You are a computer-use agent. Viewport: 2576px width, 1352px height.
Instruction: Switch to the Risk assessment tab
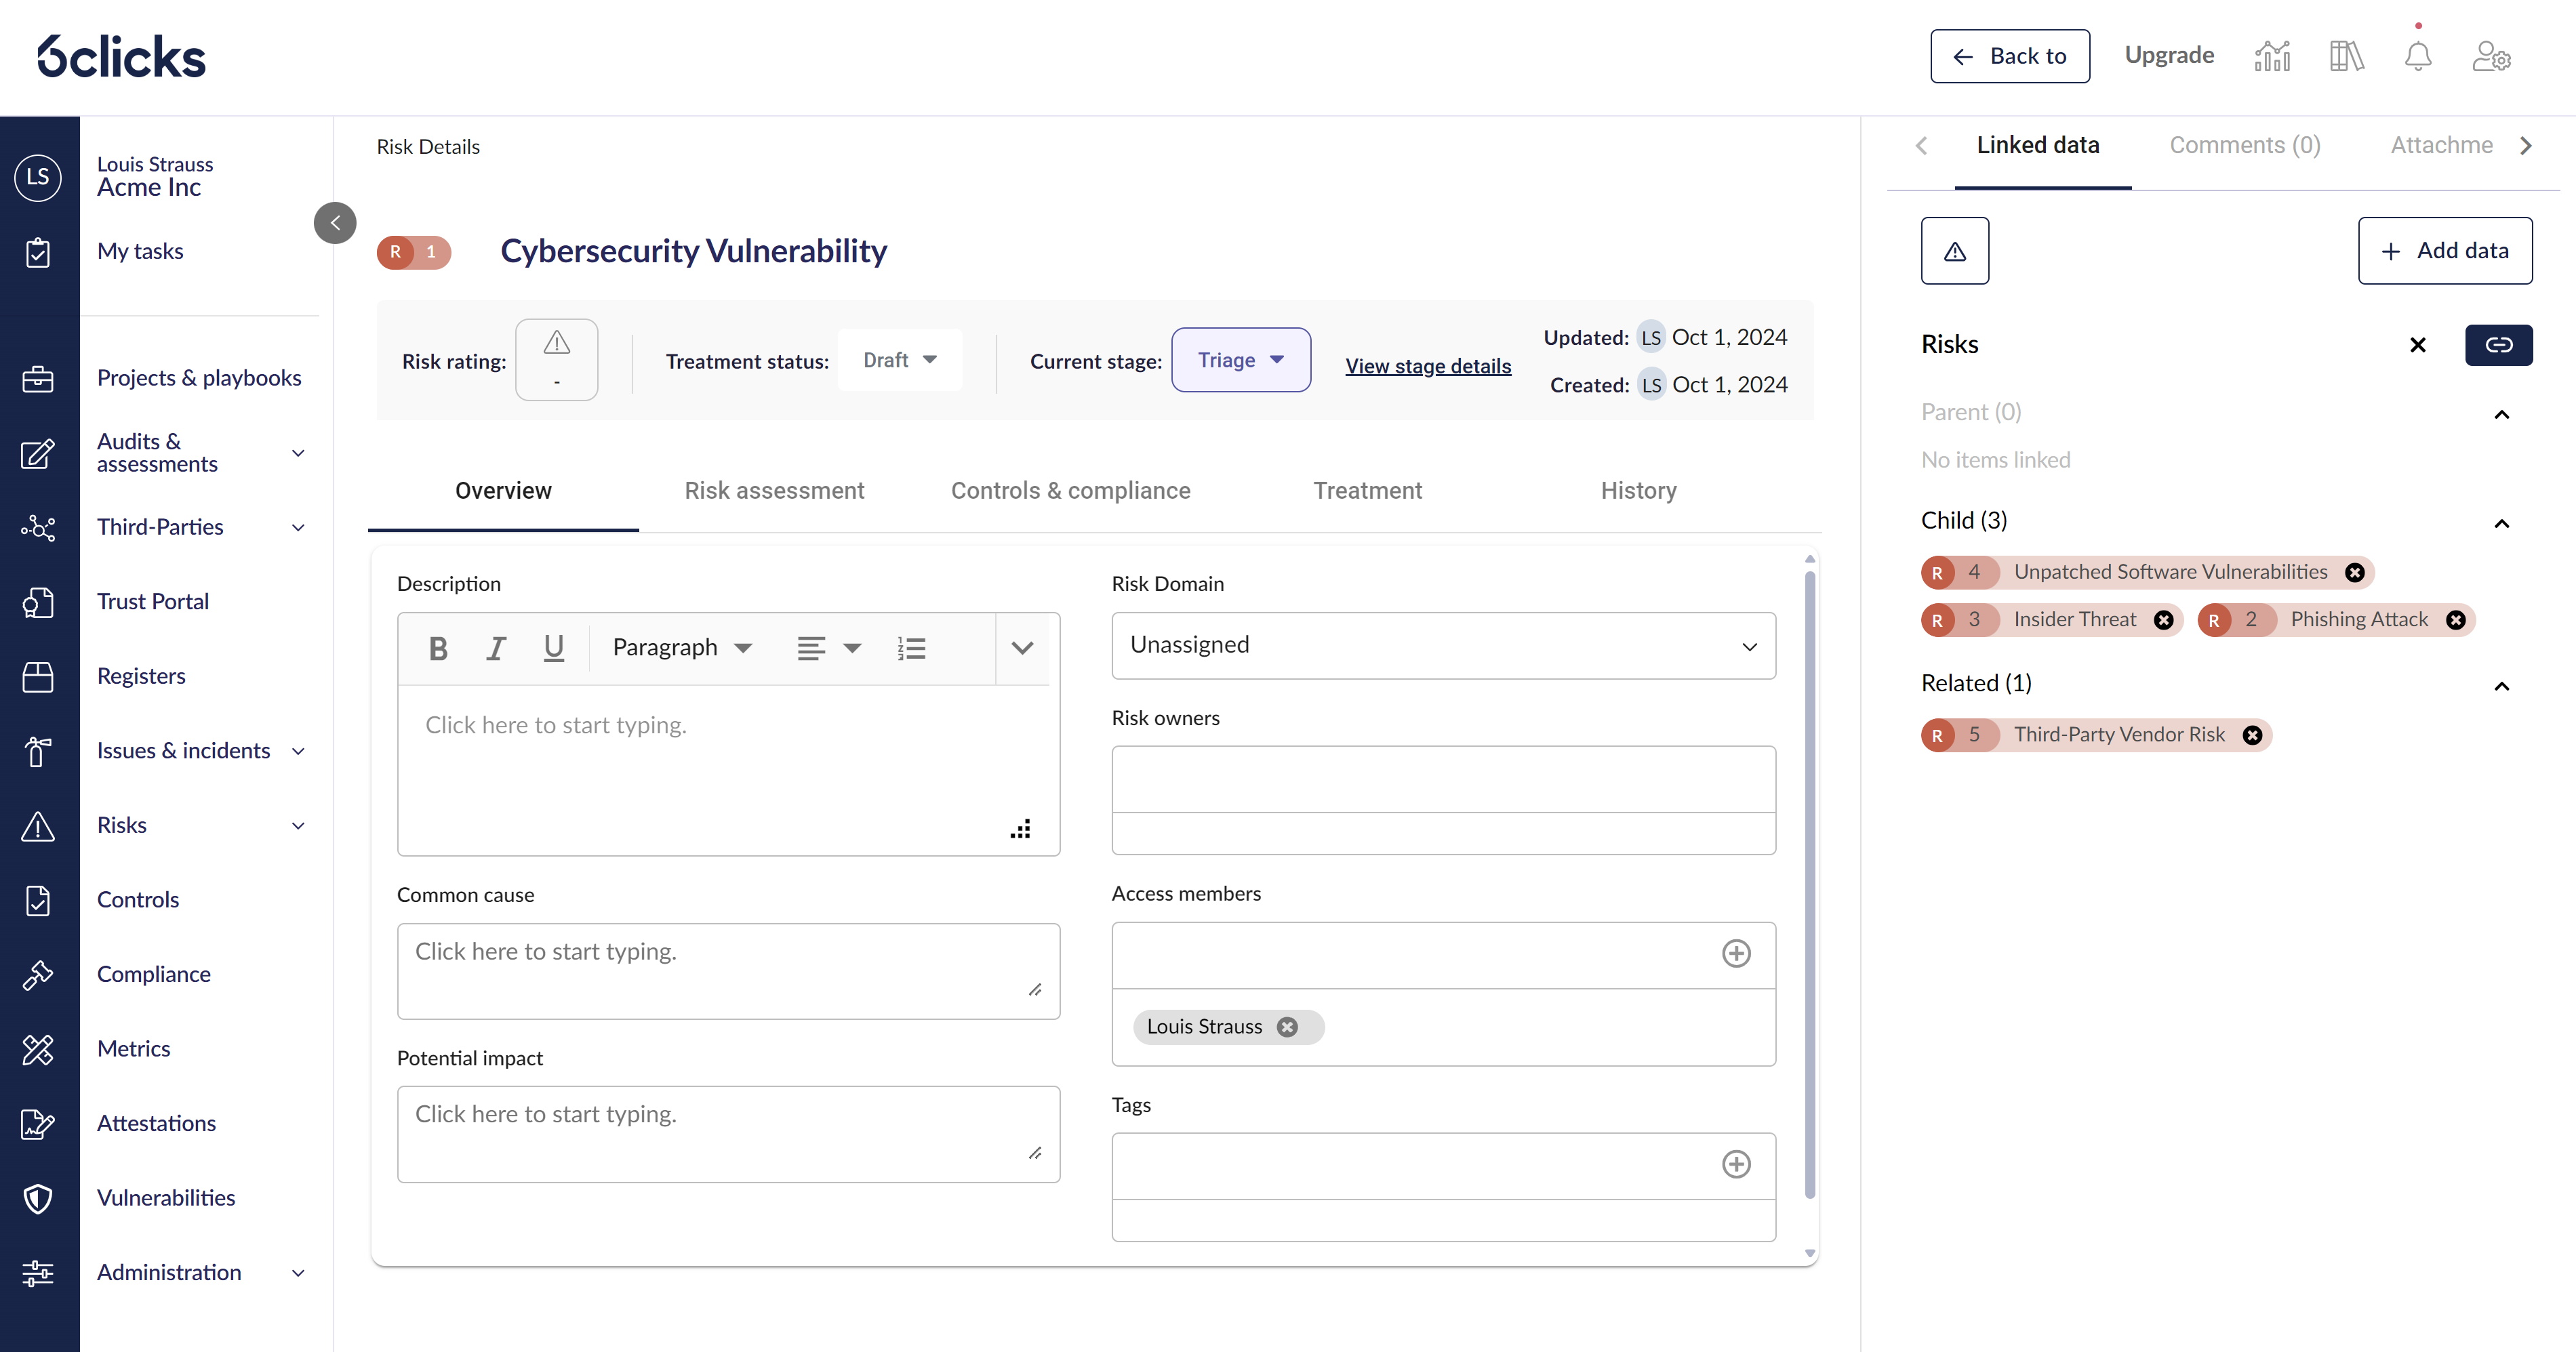[x=774, y=491]
